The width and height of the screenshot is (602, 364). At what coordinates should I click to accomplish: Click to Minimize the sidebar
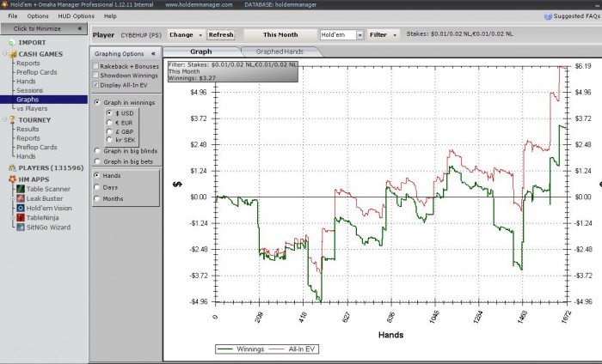click(44, 28)
